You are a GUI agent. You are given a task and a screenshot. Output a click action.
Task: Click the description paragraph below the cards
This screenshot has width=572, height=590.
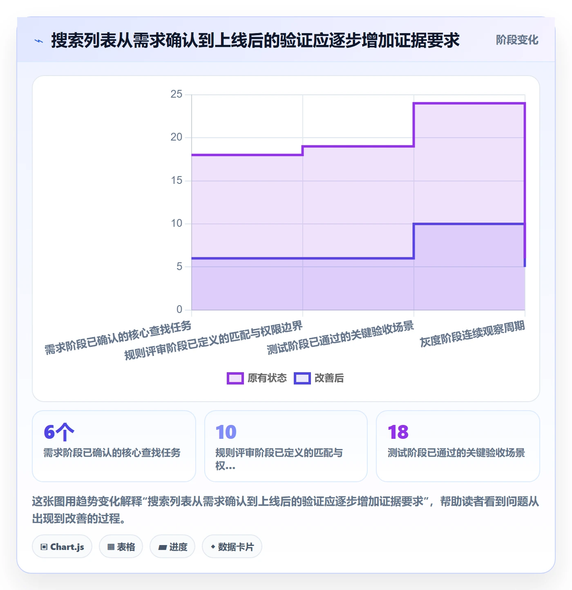[x=286, y=510]
